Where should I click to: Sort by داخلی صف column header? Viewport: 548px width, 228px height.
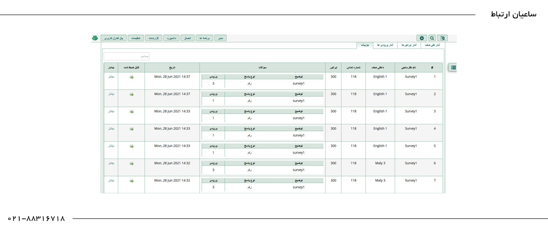(380, 67)
